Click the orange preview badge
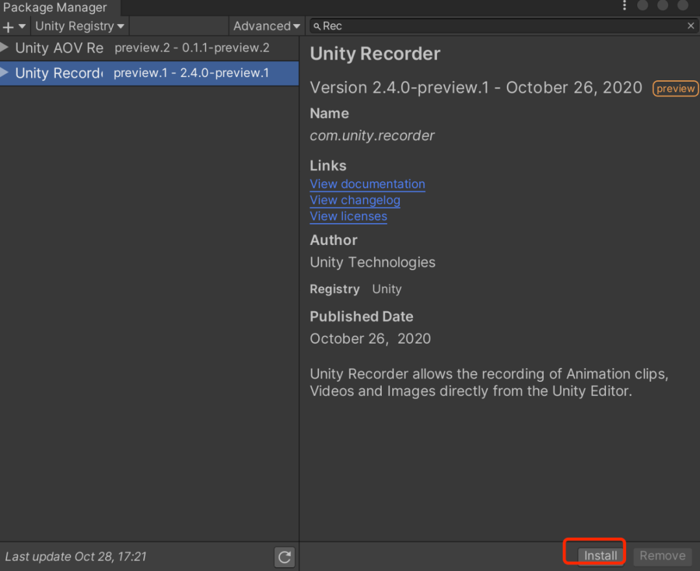Image resolution: width=700 pixels, height=571 pixels. (x=675, y=88)
